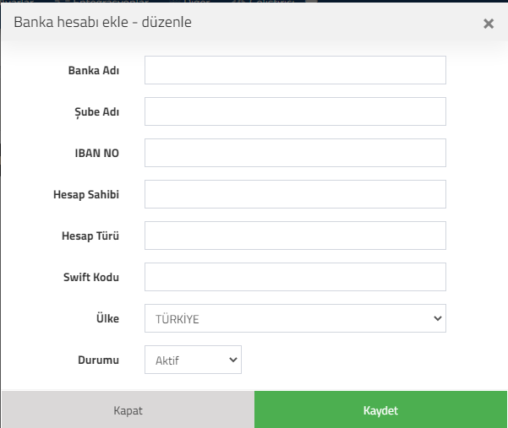Close the bank account dialog with X

pos(489,24)
